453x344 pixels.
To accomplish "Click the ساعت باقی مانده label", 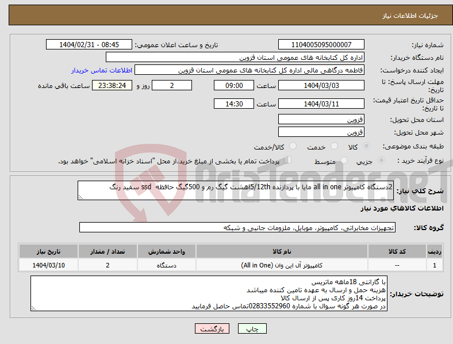I will pos(64,86).
